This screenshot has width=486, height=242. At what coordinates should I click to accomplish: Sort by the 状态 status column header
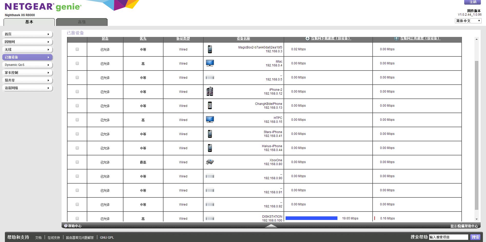pyautogui.click(x=105, y=38)
